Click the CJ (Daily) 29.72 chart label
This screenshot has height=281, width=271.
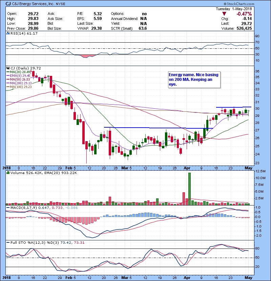point(26,68)
